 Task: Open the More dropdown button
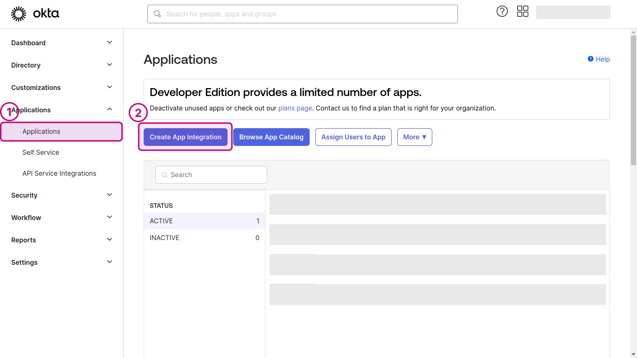click(x=415, y=137)
